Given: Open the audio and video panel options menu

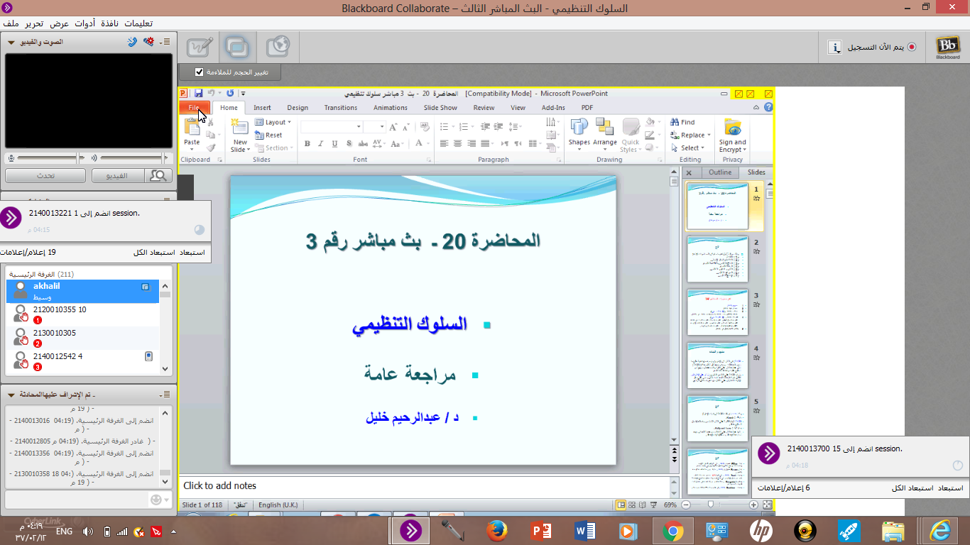Looking at the screenshot, I should (x=165, y=42).
